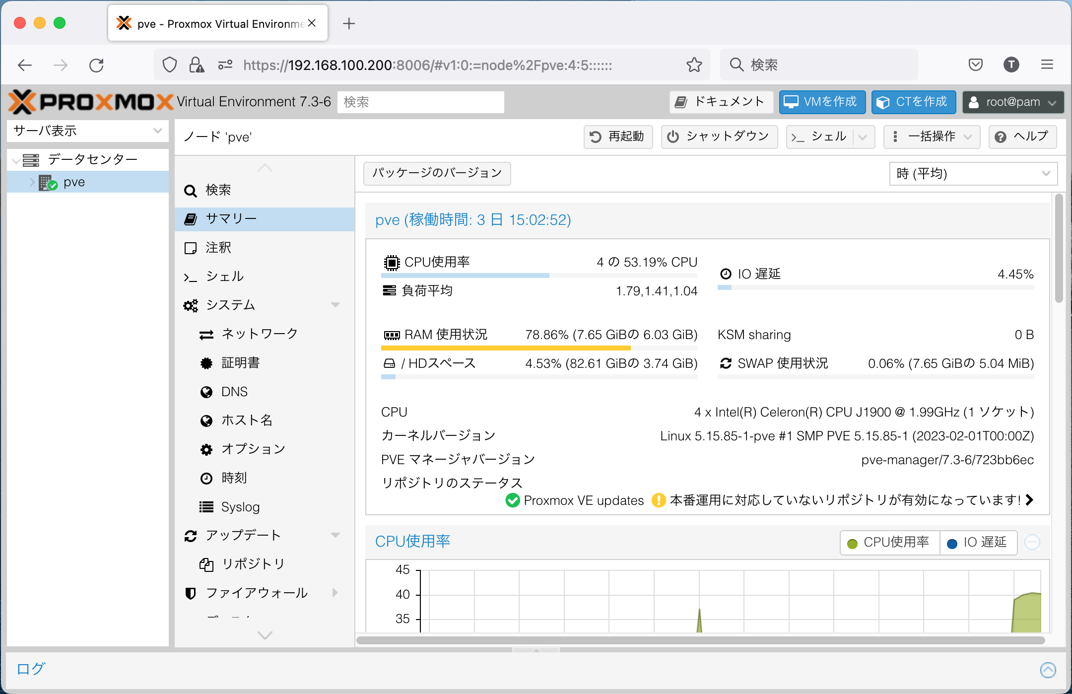Expand the bottom log panel arrow icon
Viewport: 1072px width, 694px height.
point(1048,670)
